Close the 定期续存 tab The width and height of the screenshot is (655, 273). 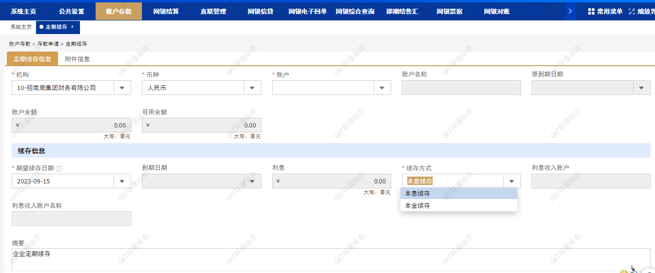coord(72,27)
